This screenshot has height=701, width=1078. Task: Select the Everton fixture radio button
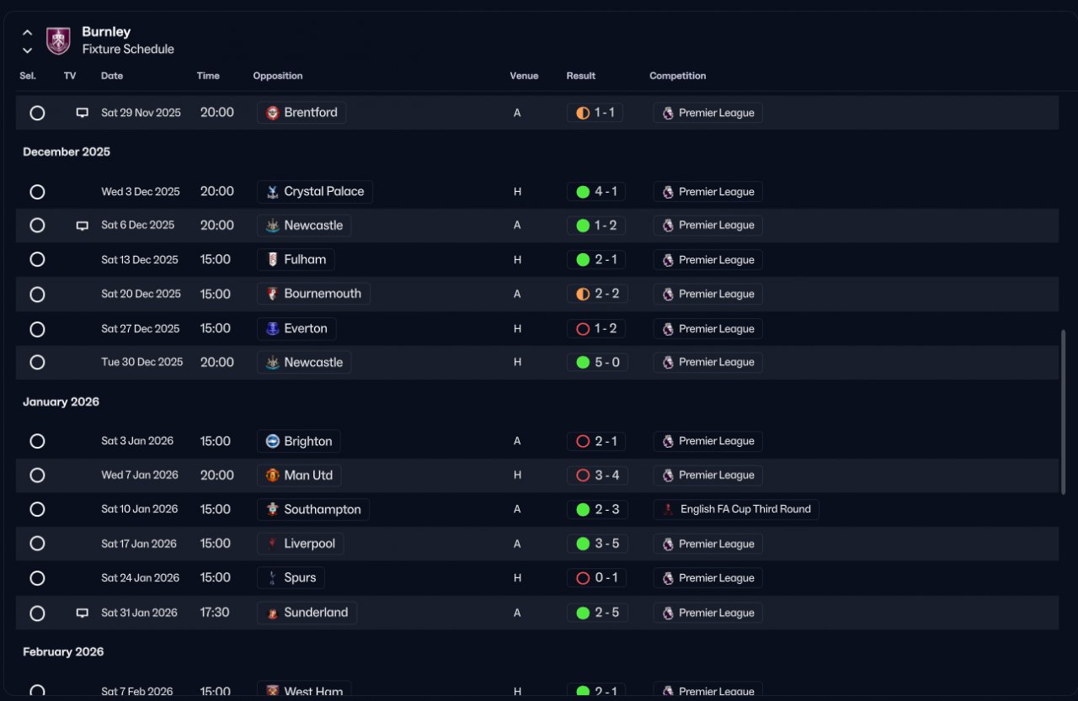tap(37, 329)
